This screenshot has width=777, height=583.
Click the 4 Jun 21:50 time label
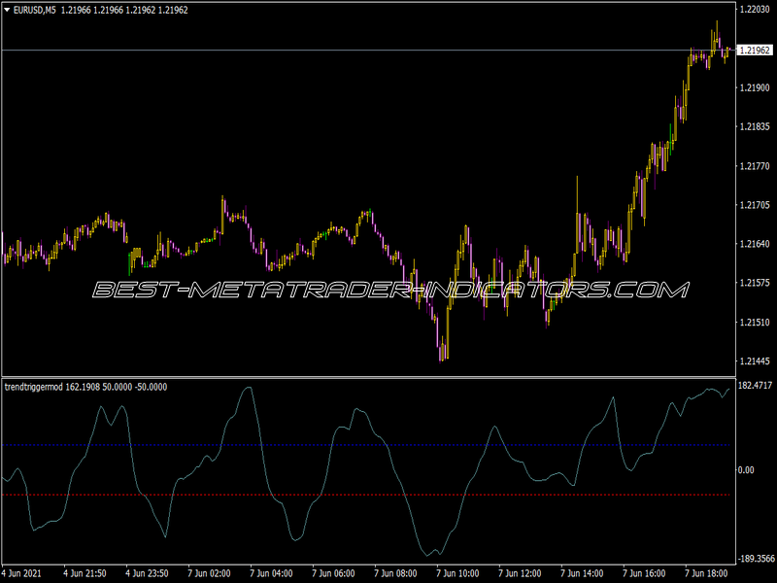(x=84, y=573)
